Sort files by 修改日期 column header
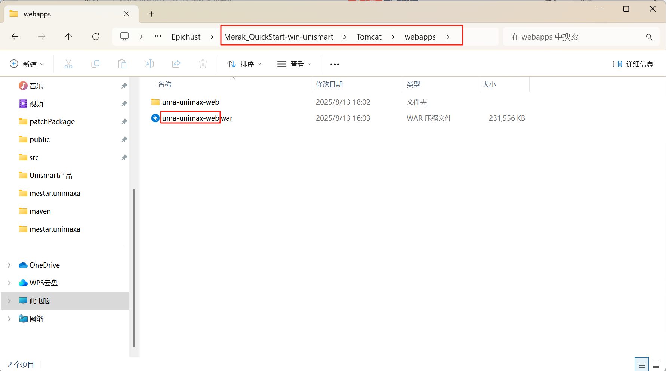666x371 pixels. (x=329, y=84)
